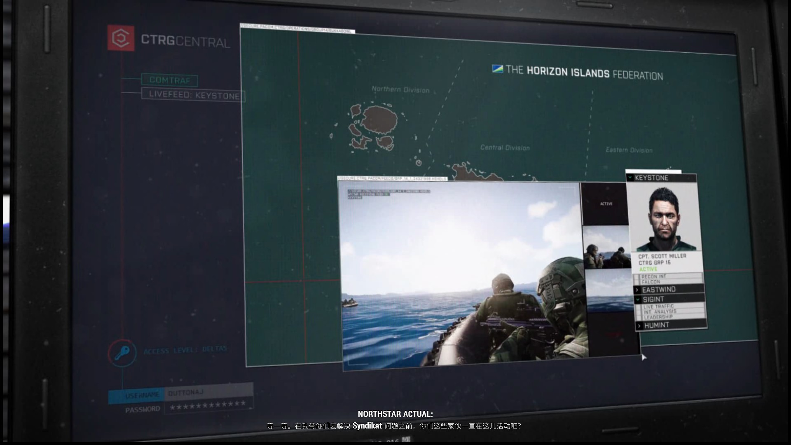Toggle the LIVE TRAFFIC checkbox

(x=639, y=307)
